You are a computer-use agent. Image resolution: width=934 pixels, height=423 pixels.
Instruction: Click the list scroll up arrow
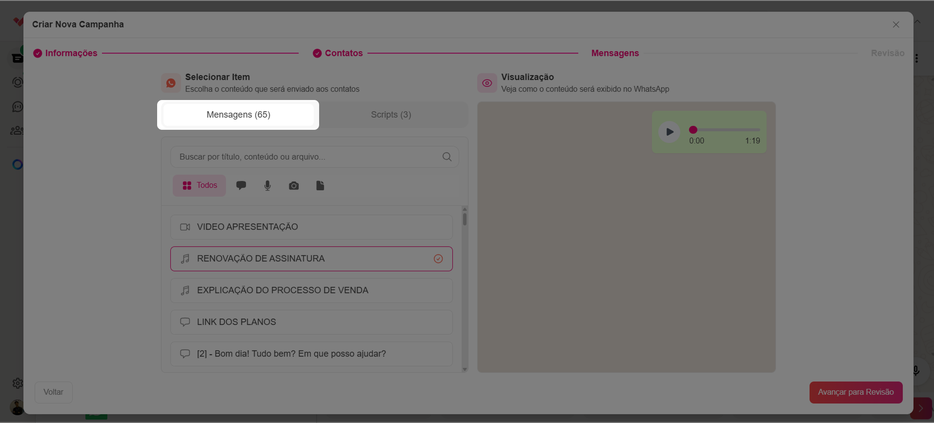click(465, 209)
